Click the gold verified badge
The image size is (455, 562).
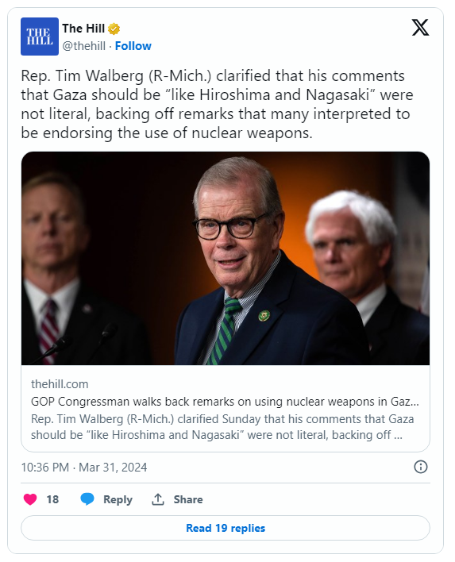pos(114,29)
